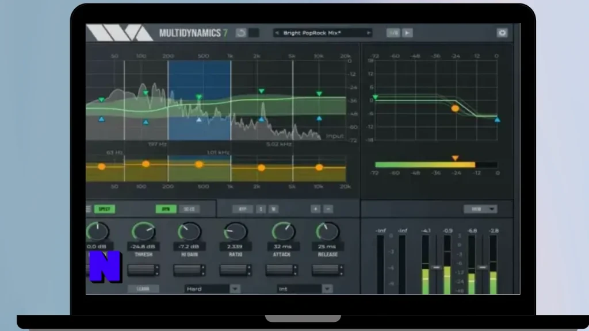
Task: Click the play arrow button in header
Action: (407, 33)
